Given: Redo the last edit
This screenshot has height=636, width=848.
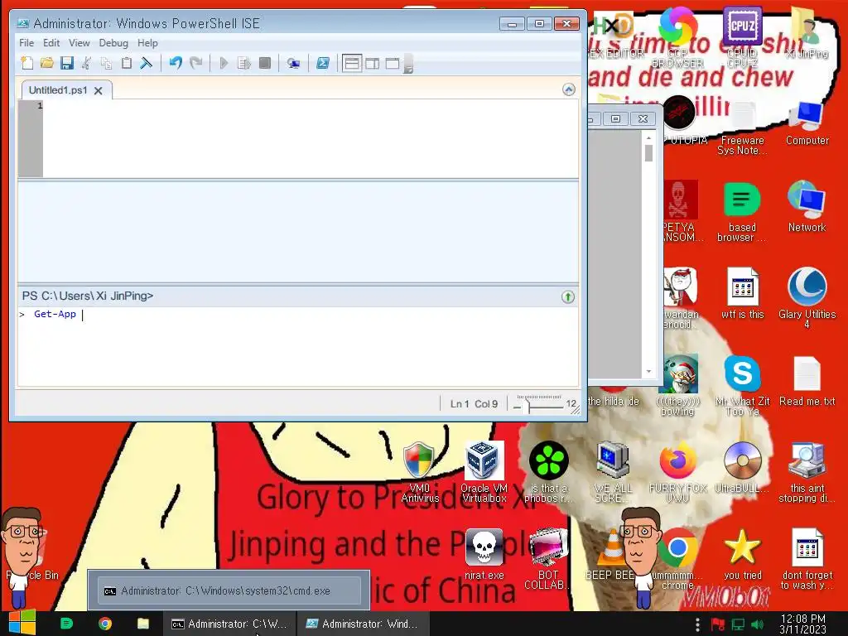Looking at the screenshot, I should [x=195, y=63].
